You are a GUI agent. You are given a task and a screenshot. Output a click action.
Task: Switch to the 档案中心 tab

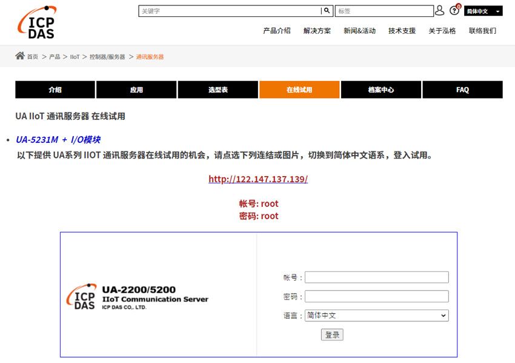(381, 90)
